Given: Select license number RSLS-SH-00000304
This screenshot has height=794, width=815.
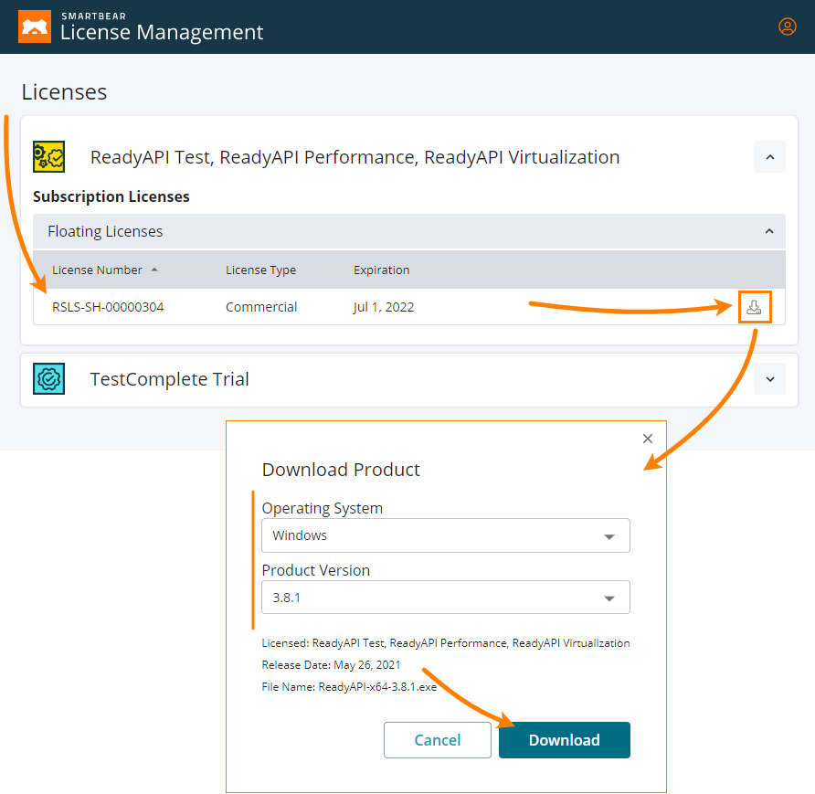Looking at the screenshot, I should 108,307.
